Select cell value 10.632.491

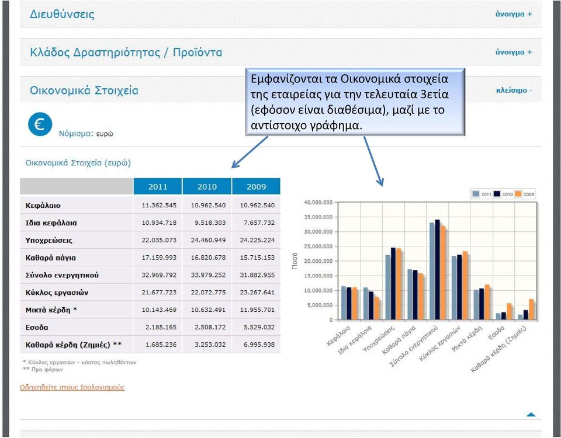coord(208,310)
